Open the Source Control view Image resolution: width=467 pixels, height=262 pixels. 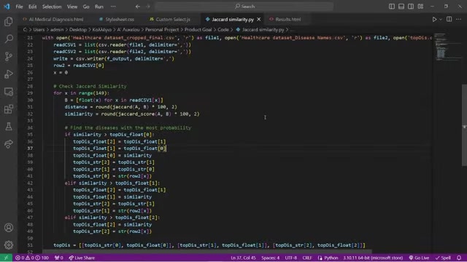(9, 57)
